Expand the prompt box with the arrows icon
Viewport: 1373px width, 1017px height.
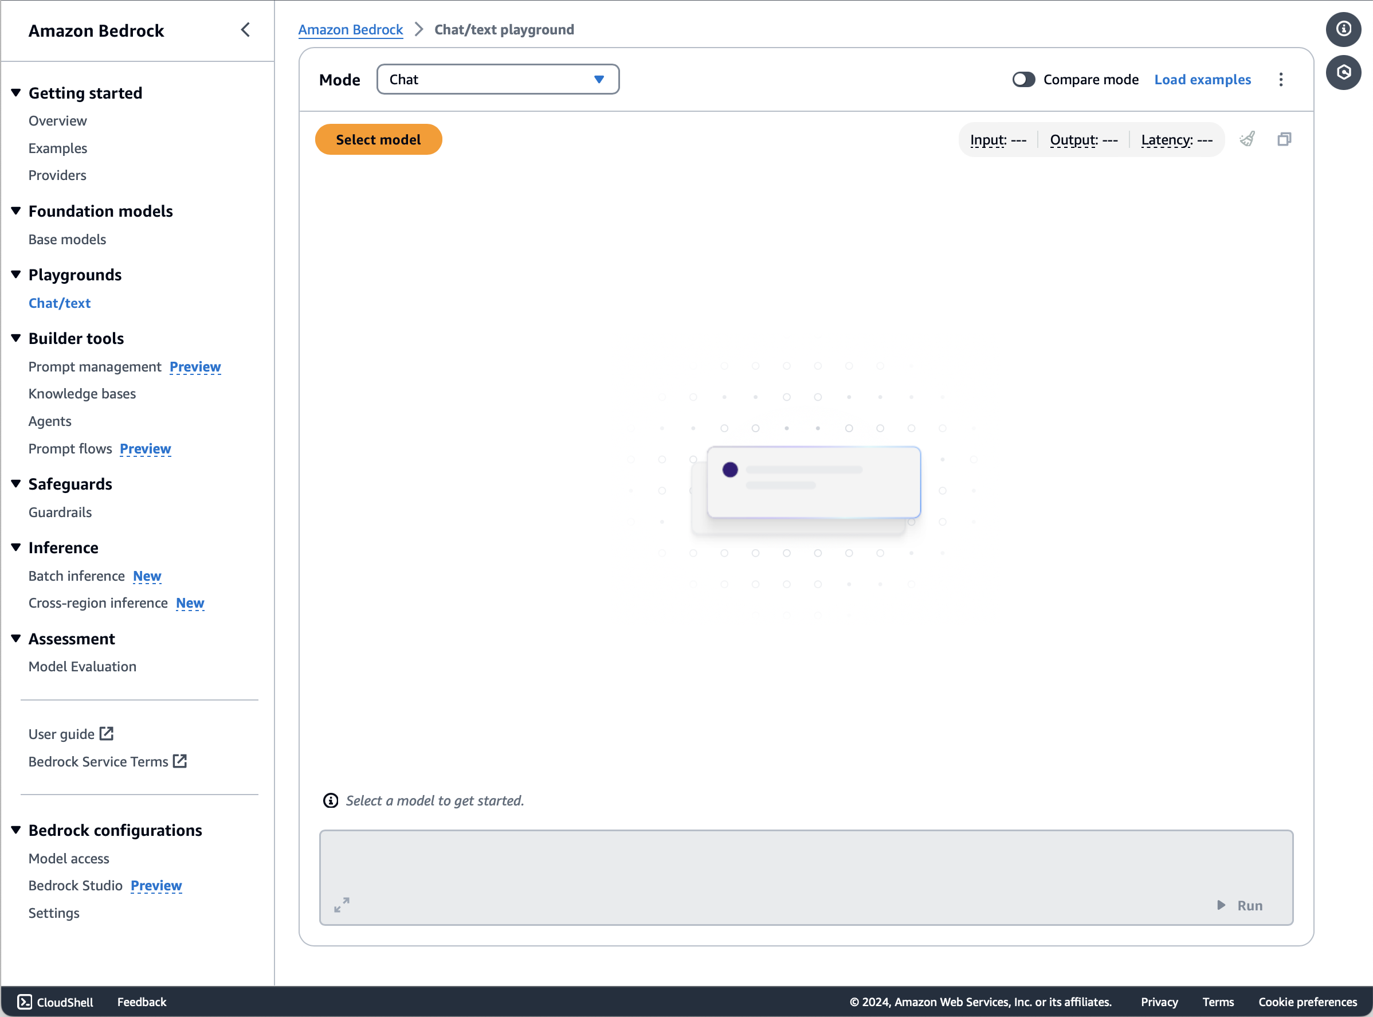coord(342,904)
